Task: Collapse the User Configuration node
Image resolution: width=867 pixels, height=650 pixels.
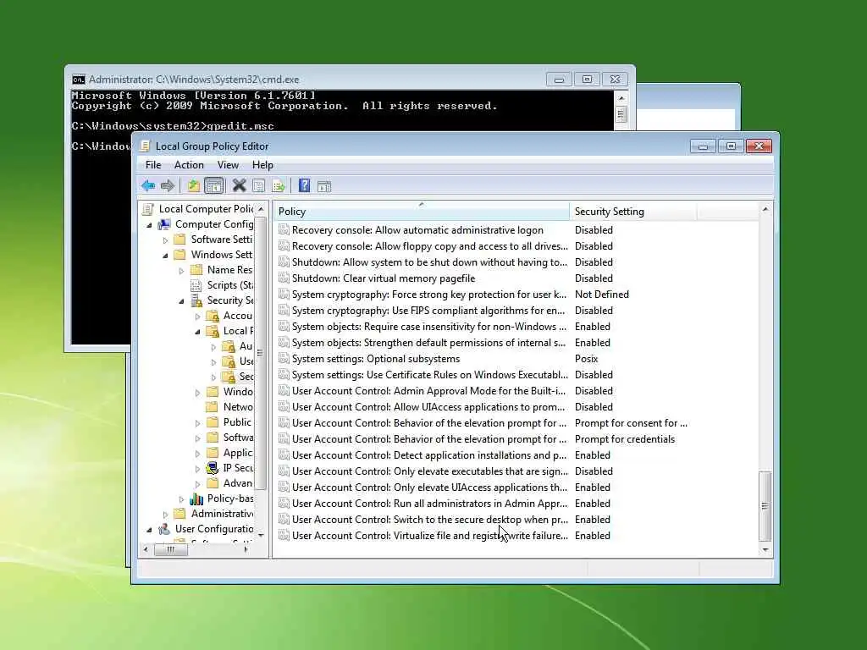Action: (149, 530)
